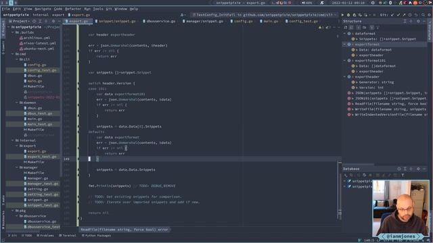Open the Problems tool window button
Image resolution: width=433 pixels, height=243 pixels.
pyautogui.click(x=45, y=236)
